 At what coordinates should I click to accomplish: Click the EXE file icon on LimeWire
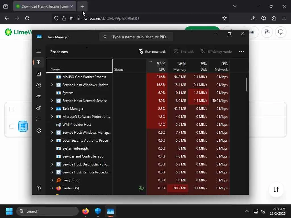point(23,126)
